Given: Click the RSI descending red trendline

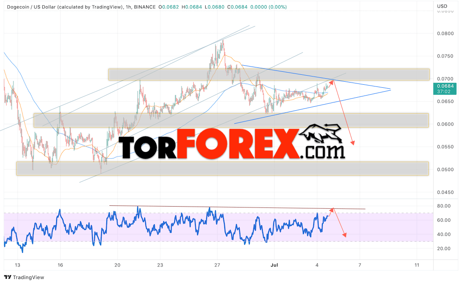Looking at the screenshot, I should 237,207.
